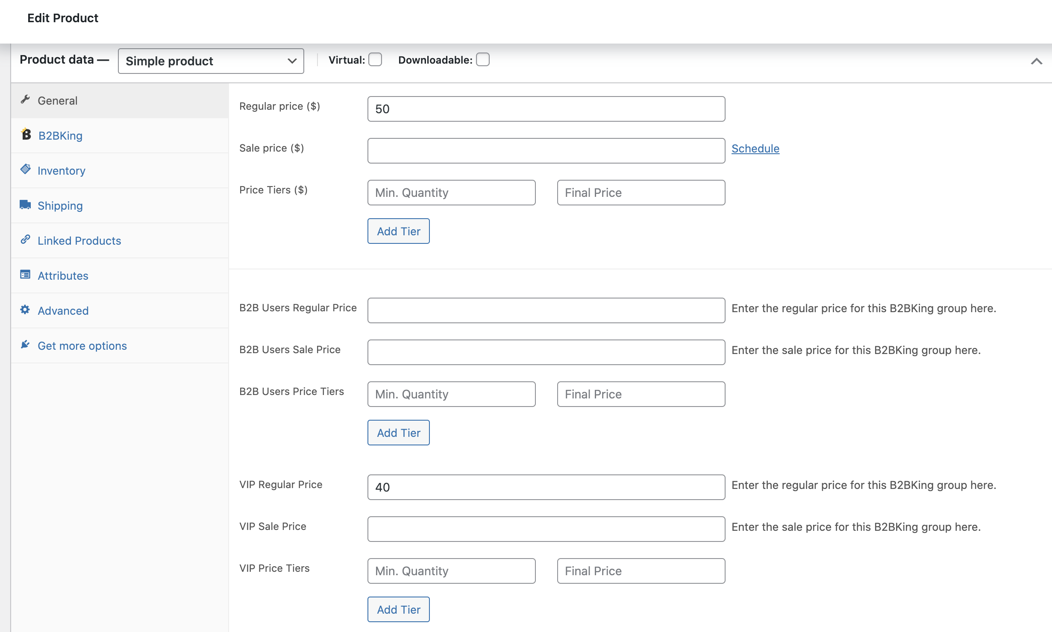The height and width of the screenshot is (632, 1052).
Task: Open the Attributes tab
Action: coord(120,276)
